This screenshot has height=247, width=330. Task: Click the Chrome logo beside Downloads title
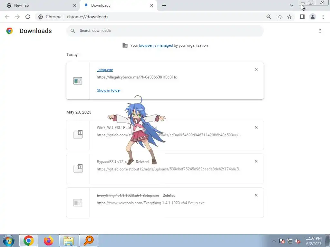click(9, 31)
